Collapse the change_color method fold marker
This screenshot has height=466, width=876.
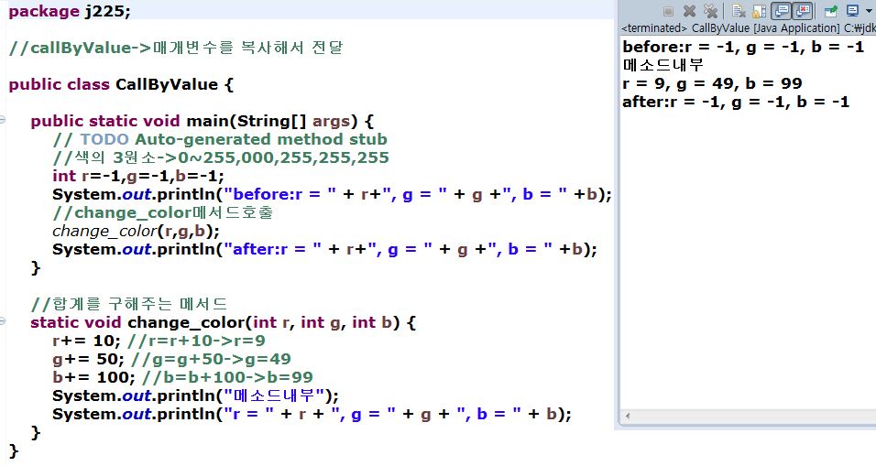click(3, 321)
